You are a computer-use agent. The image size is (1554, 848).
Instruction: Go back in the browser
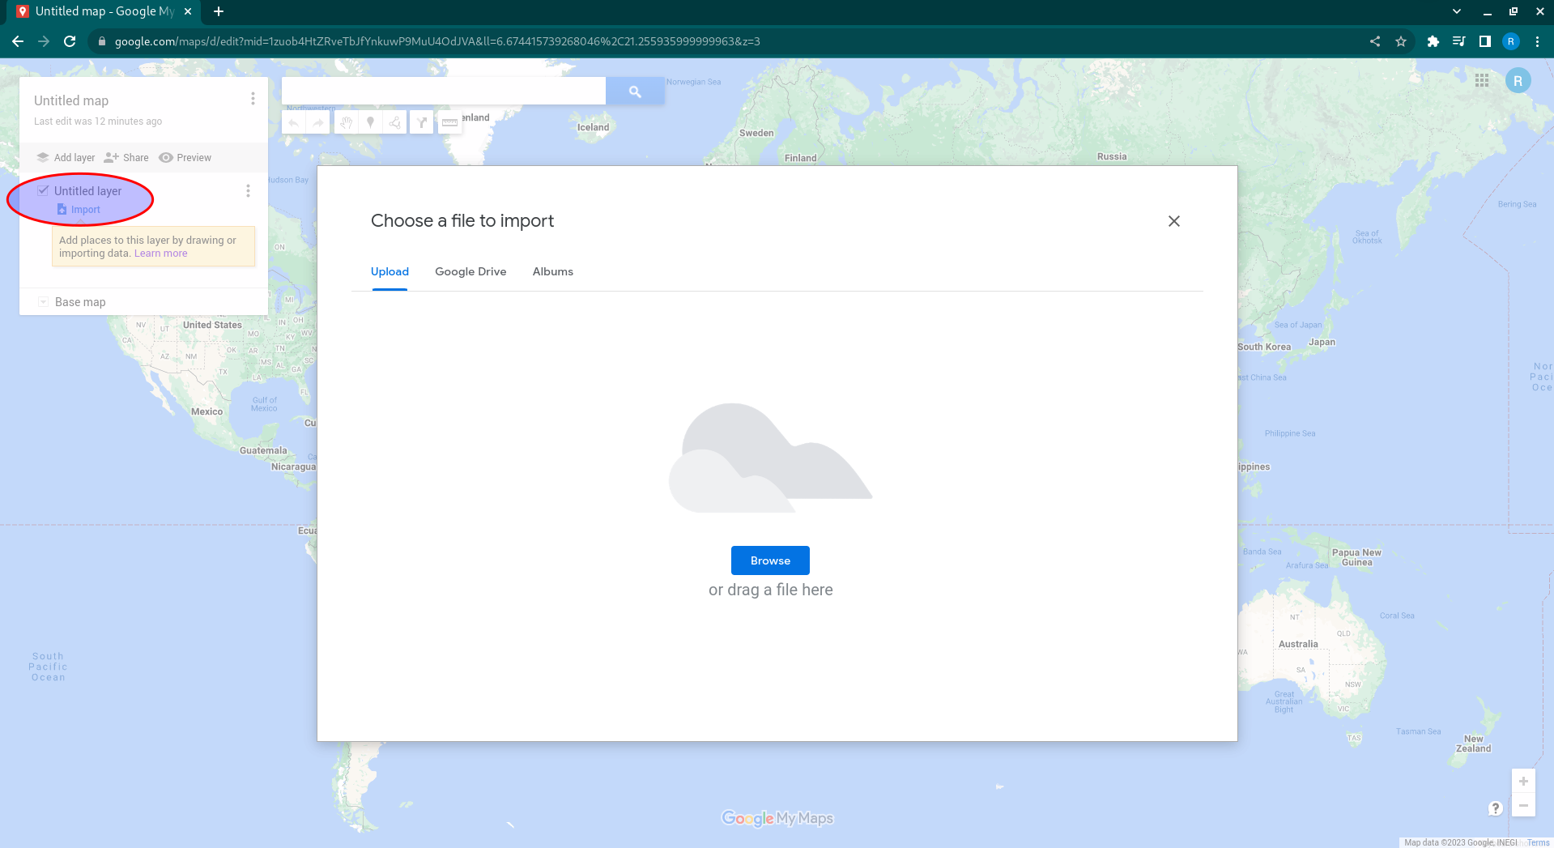click(x=18, y=41)
